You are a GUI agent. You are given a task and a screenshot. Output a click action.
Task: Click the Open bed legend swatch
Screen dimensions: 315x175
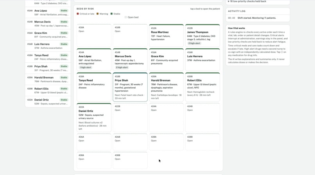click(x=126, y=17)
